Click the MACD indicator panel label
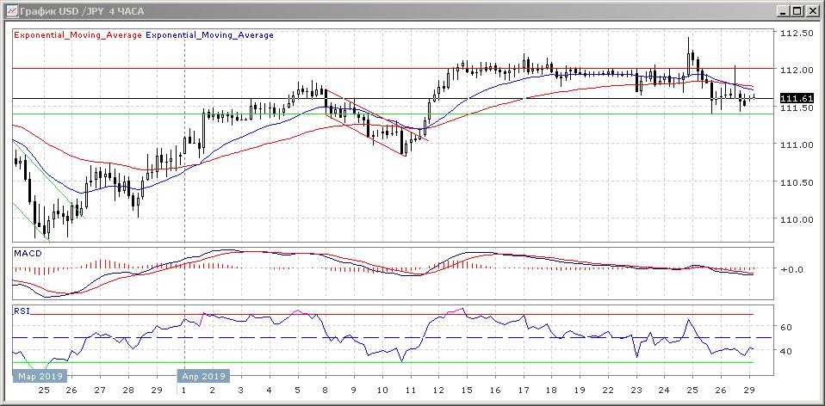This screenshot has width=825, height=406. click(24, 254)
